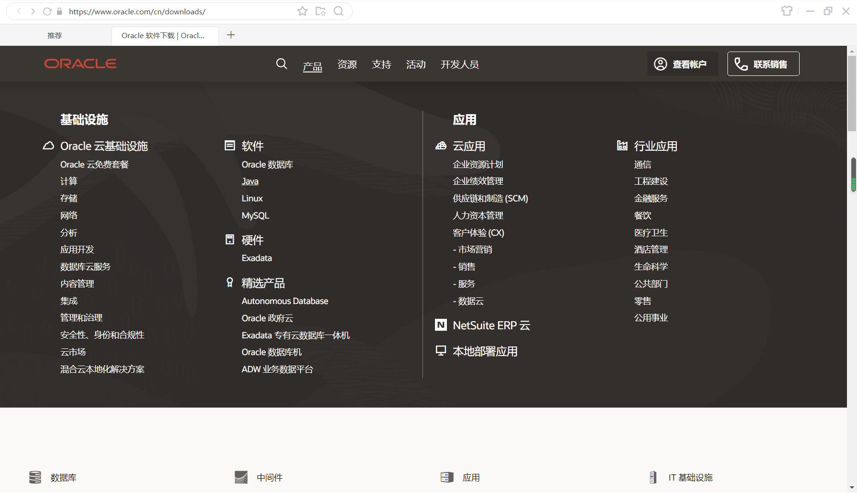
Task: Click the 查看帐户 button
Action: pos(683,64)
